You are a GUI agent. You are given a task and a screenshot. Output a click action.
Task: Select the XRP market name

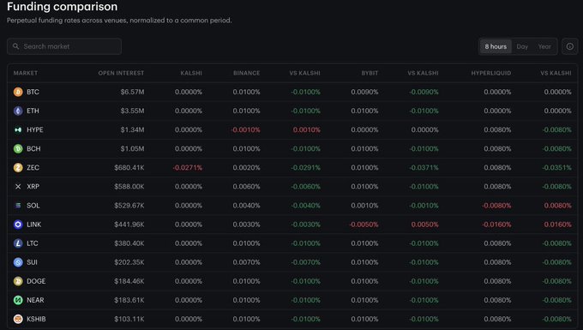pos(33,187)
